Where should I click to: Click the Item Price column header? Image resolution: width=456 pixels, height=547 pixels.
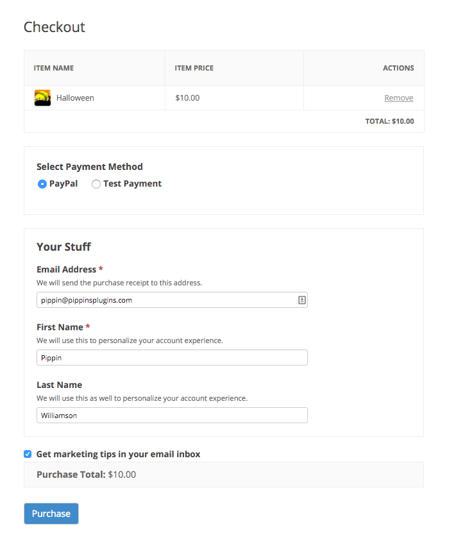point(194,68)
